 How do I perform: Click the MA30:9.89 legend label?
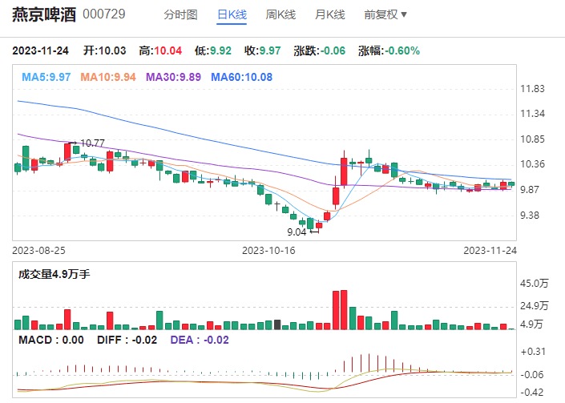173,77
